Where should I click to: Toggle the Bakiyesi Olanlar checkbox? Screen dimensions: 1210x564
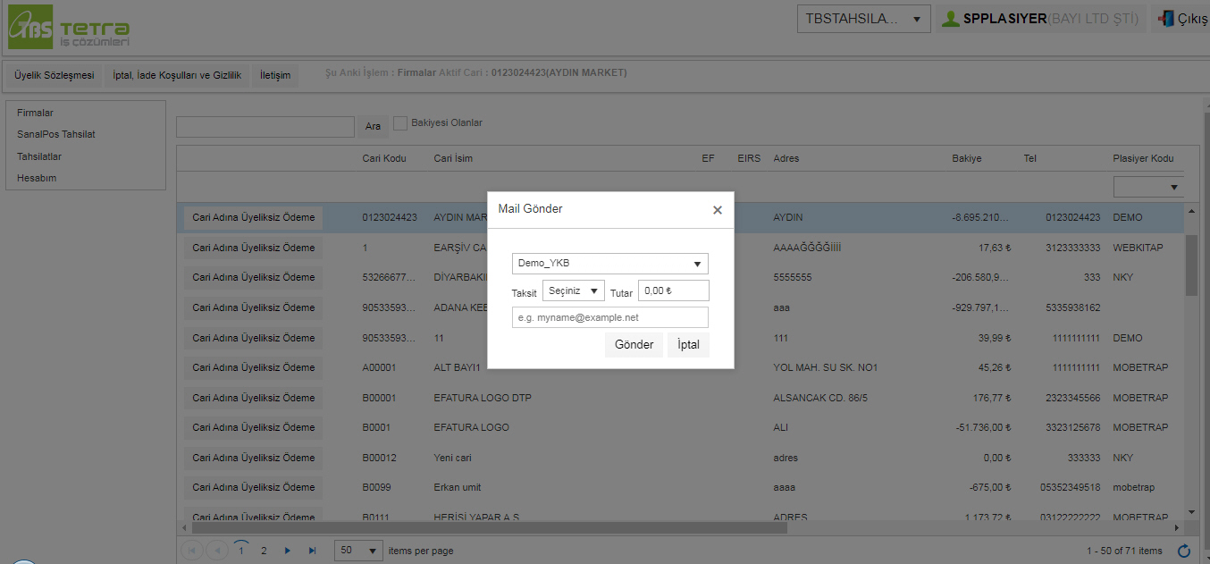400,123
